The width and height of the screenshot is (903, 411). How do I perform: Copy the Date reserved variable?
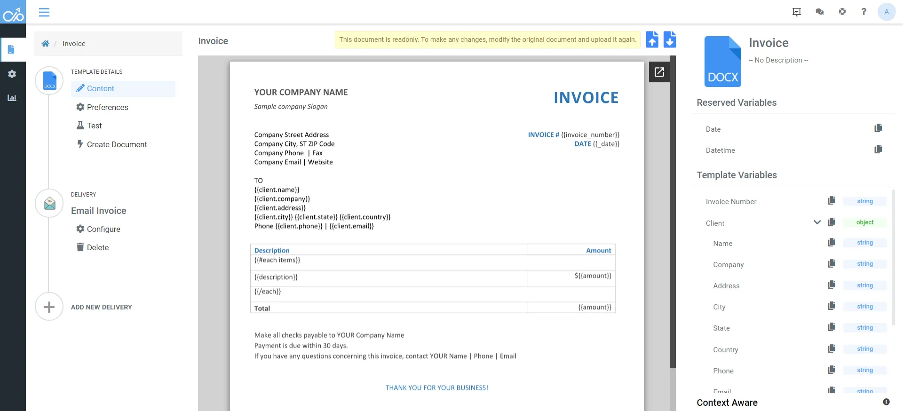tap(878, 128)
